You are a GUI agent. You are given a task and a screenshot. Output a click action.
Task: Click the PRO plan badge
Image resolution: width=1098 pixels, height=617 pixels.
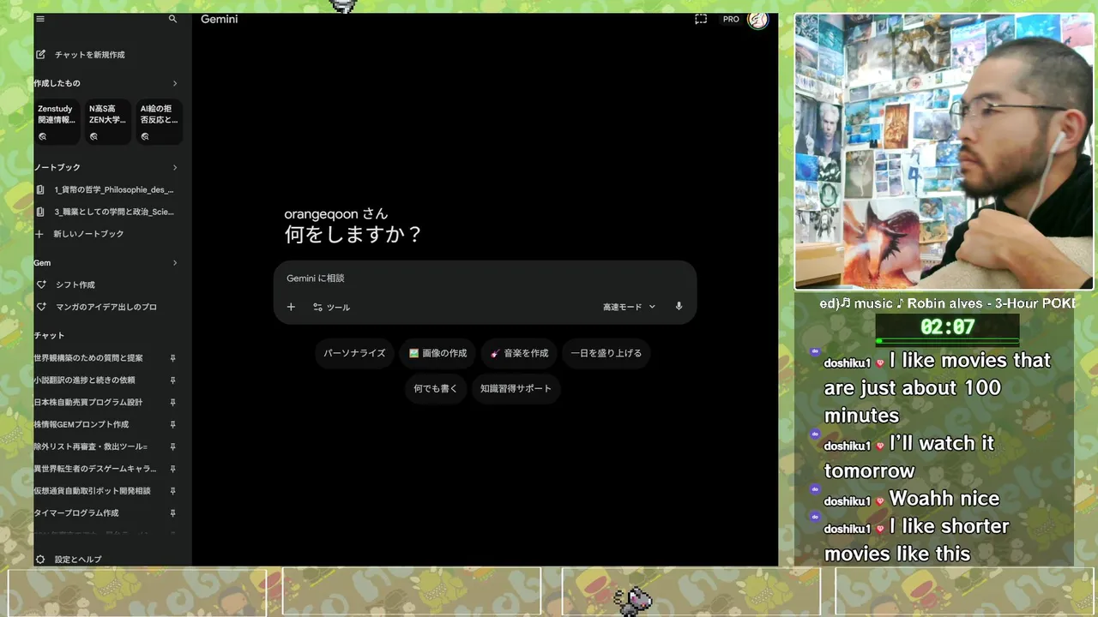click(731, 19)
